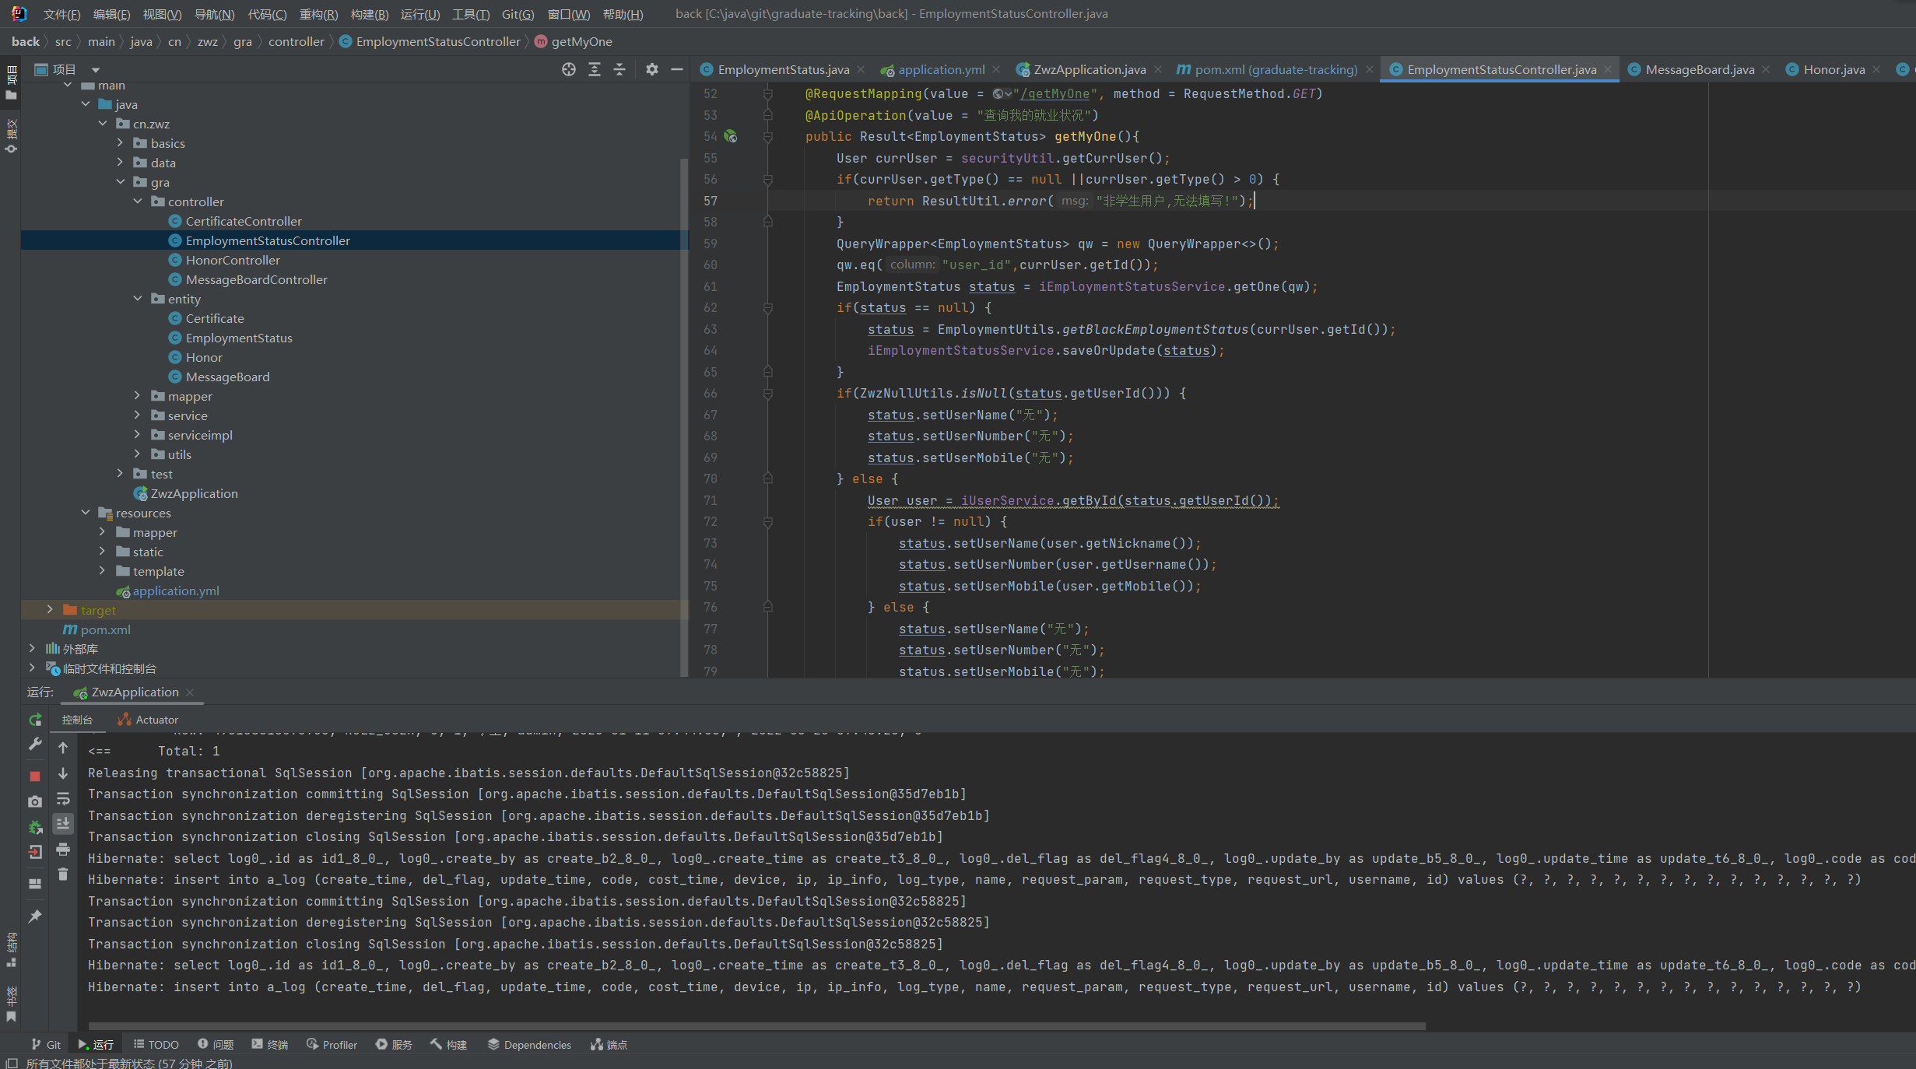Open the Git(G) menu
The width and height of the screenshot is (1916, 1069).
(518, 14)
